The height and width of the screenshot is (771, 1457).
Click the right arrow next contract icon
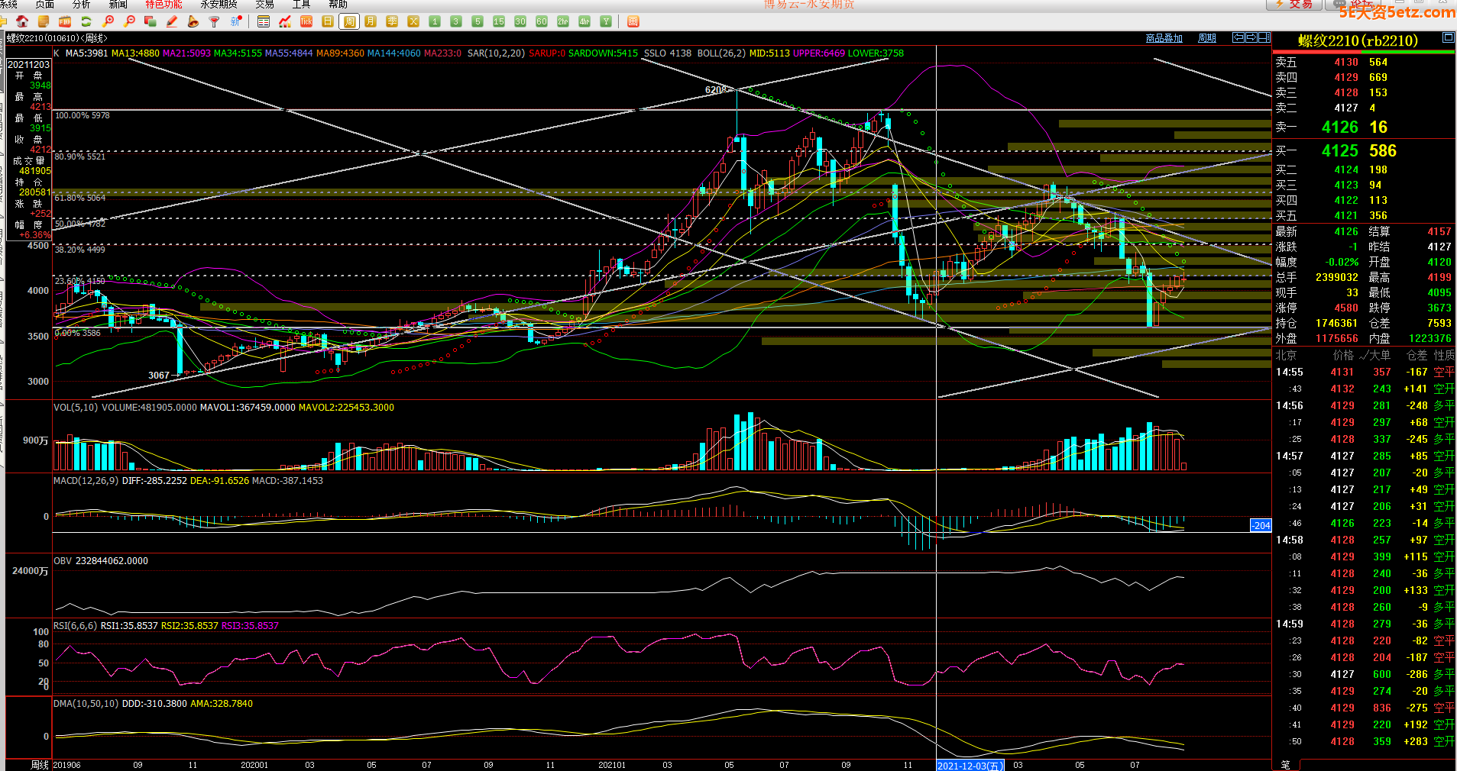[x=1251, y=37]
